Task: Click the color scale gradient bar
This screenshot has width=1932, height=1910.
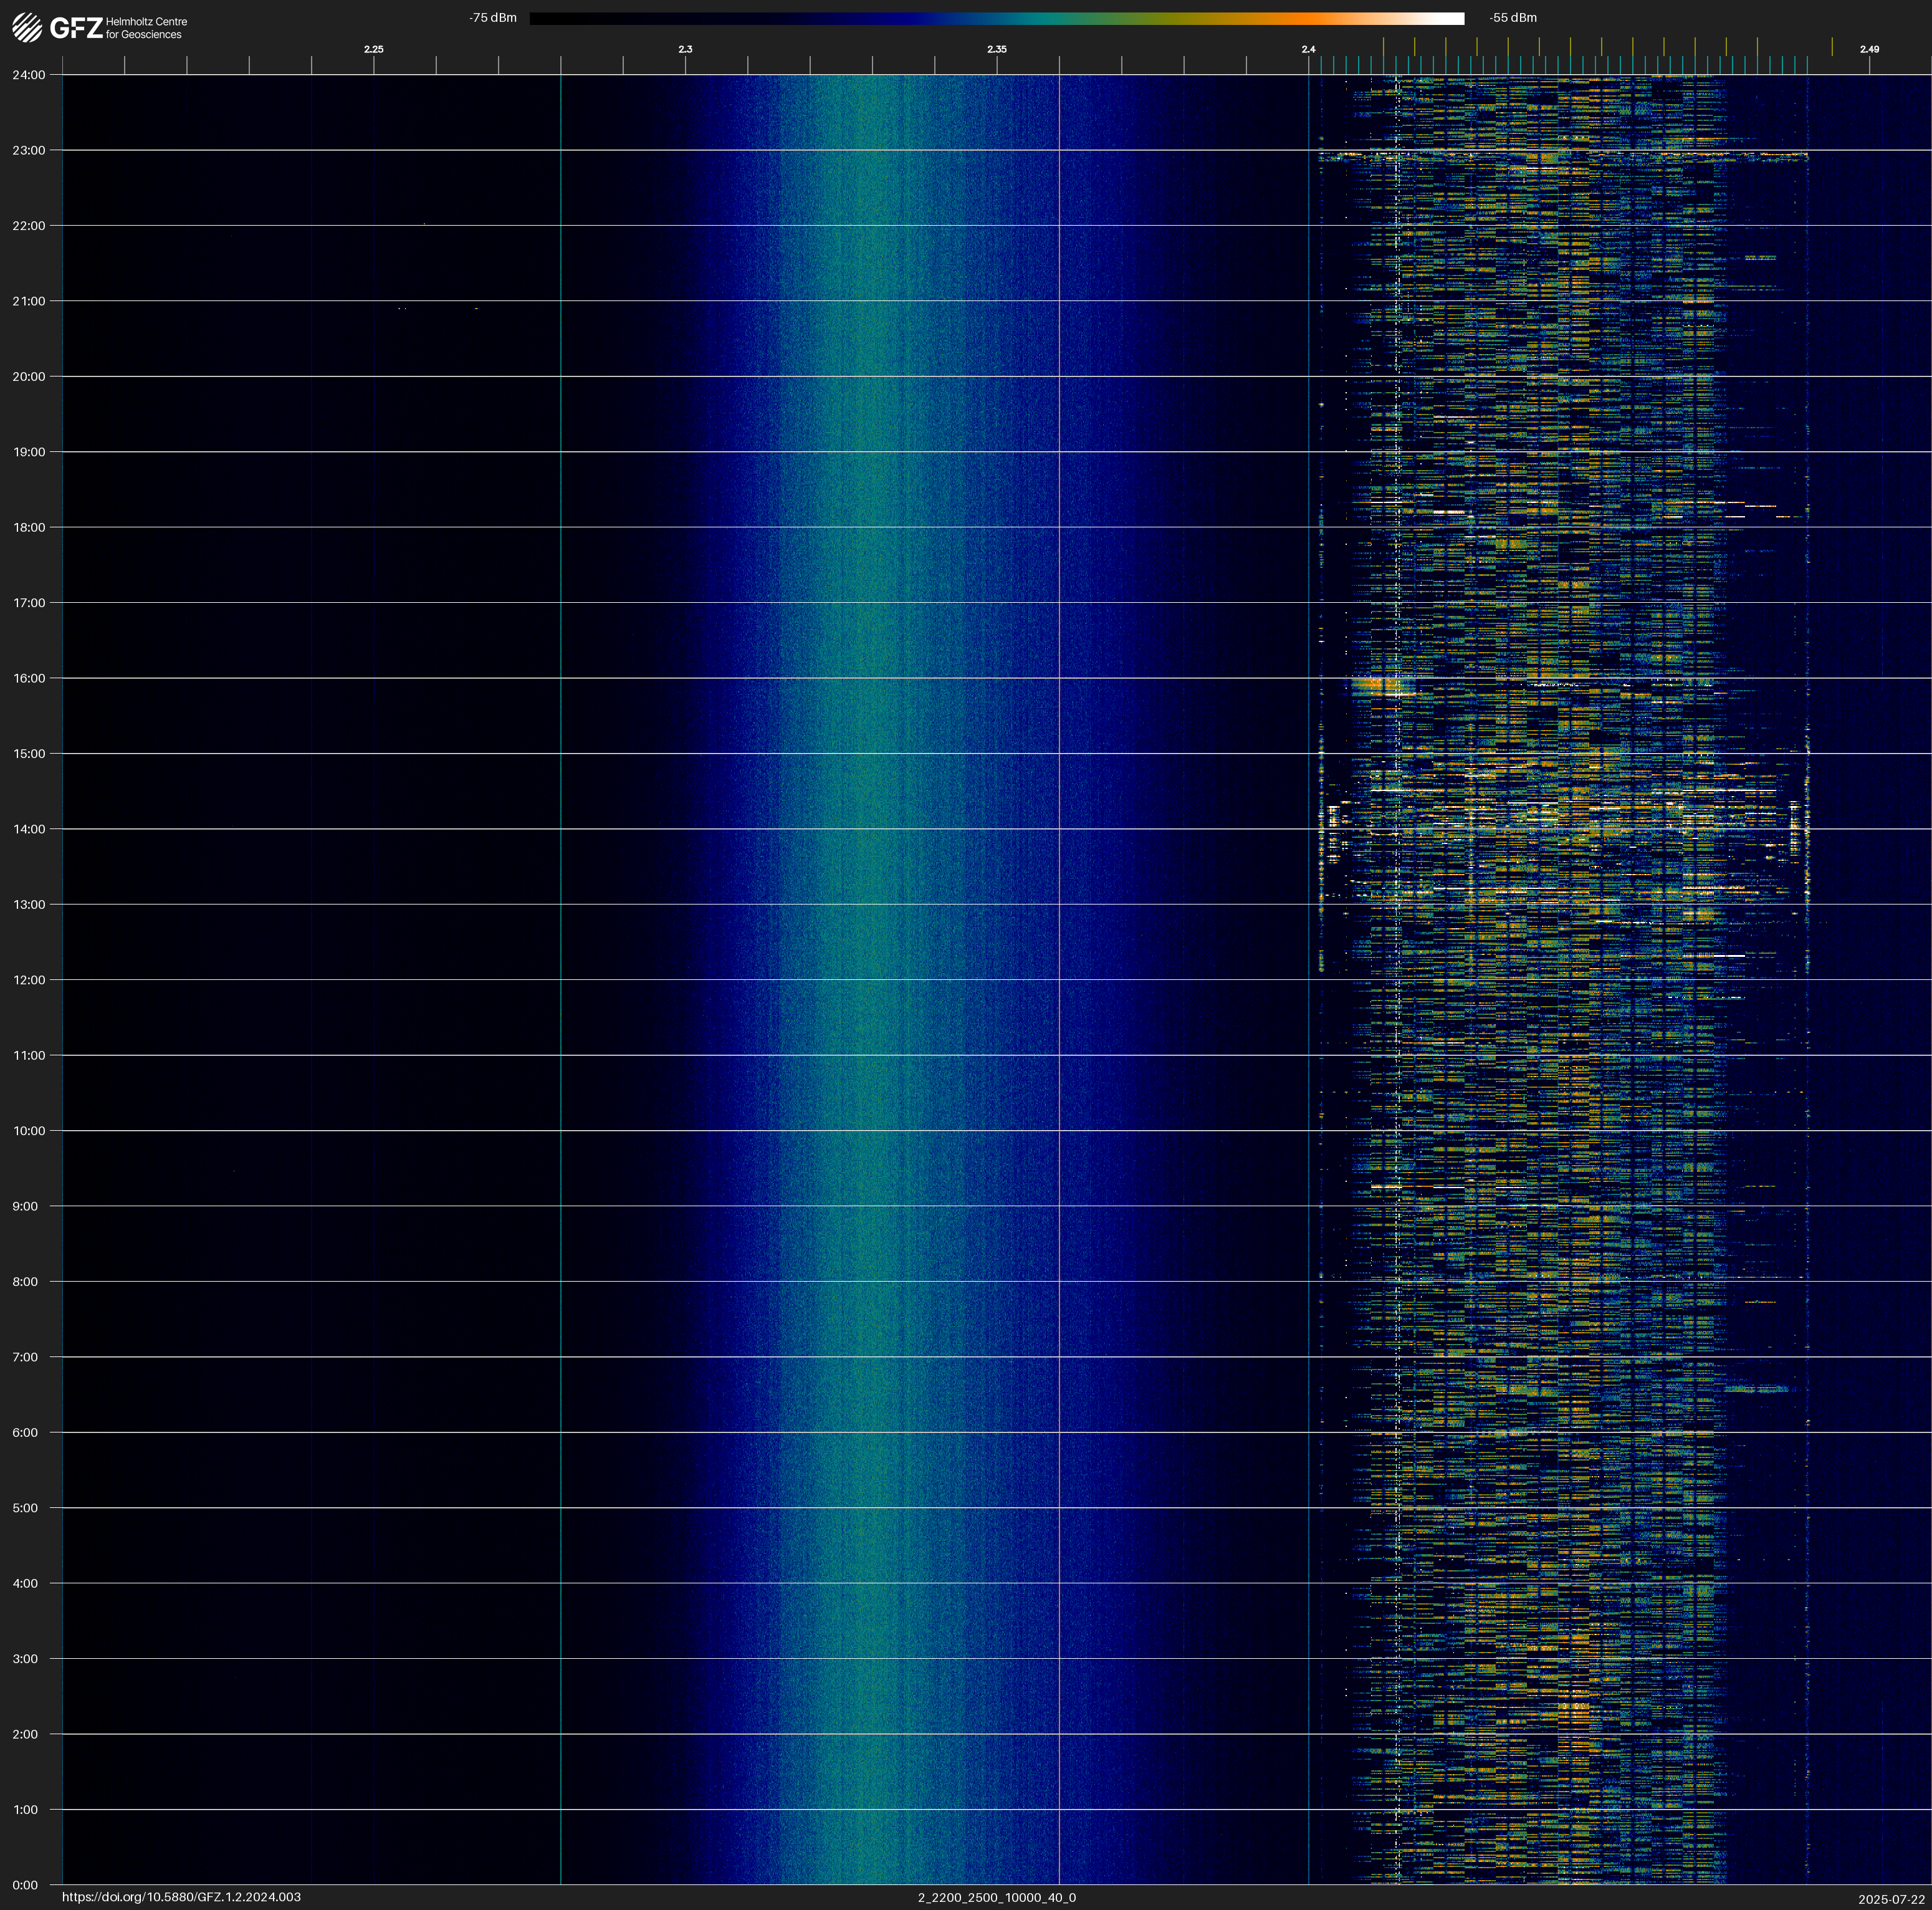Action: point(996,18)
